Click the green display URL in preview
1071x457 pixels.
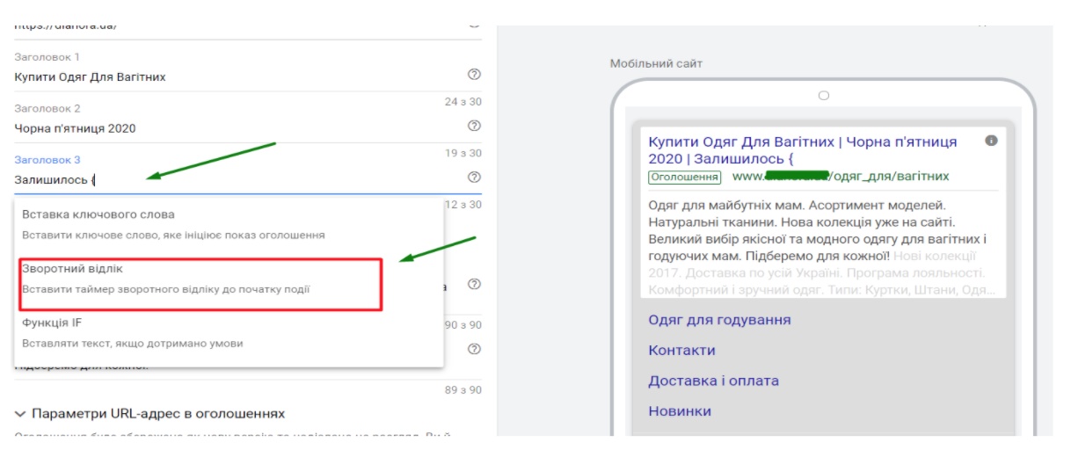pyautogui.click(x=840, y=177)
